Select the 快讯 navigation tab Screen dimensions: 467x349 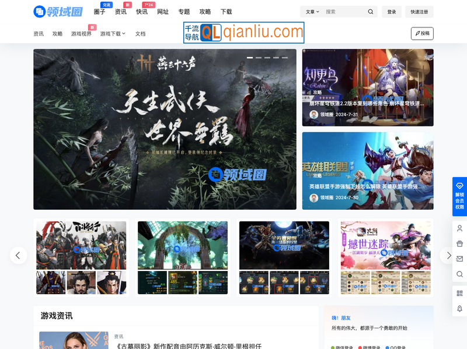(142, 12)
